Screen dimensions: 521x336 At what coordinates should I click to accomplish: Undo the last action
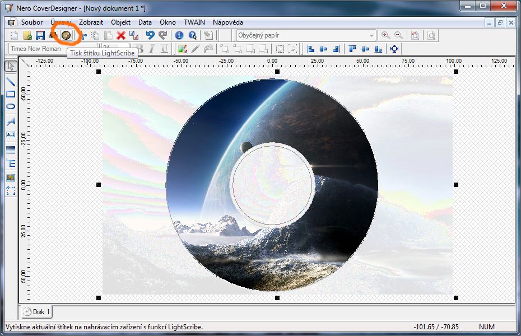point(150,35)
